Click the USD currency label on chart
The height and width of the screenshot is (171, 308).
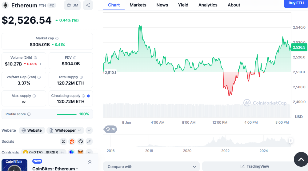pyautogui.click(x=299, y=117)
